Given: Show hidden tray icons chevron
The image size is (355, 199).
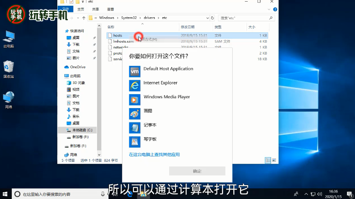Looking at the screenshot, I should tap(306, 194).
